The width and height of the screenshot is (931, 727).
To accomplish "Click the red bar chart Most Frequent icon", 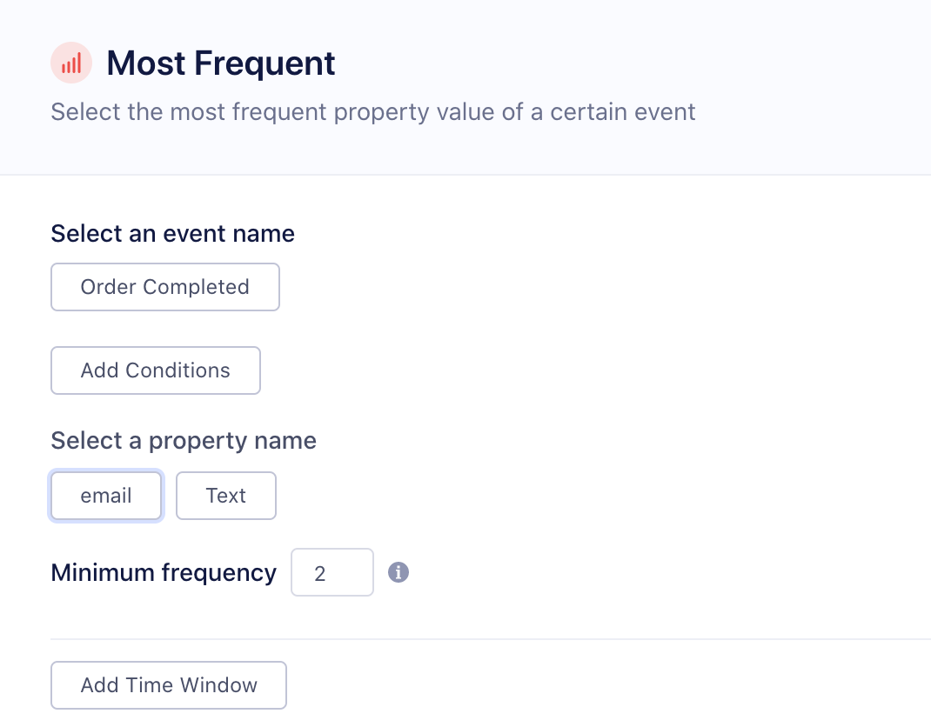I will point(71,63).
